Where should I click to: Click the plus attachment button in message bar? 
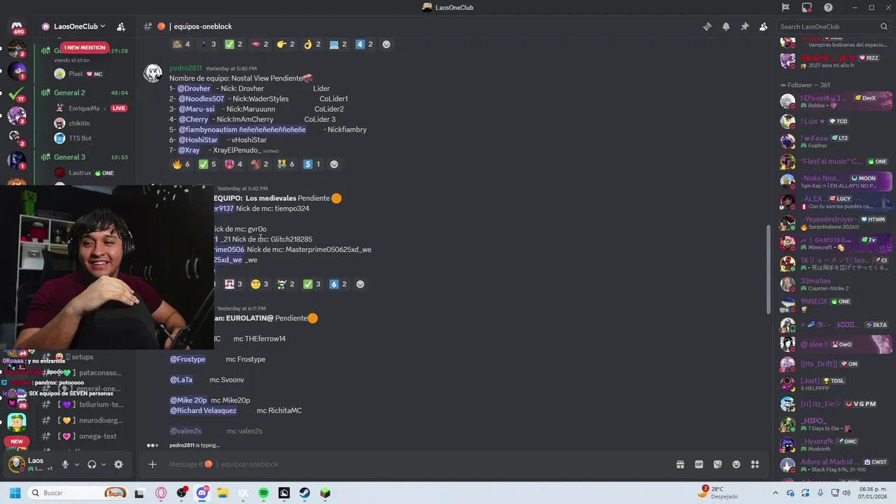[153, 464]
